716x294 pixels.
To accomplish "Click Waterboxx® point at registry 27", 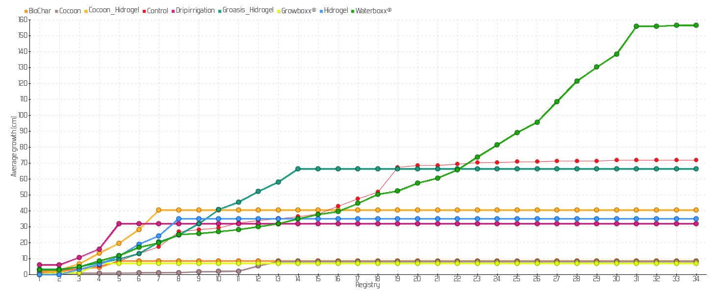I will click(x=557, y=102).
